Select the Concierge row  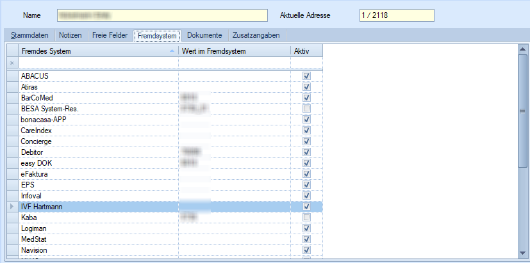point(165,141)
